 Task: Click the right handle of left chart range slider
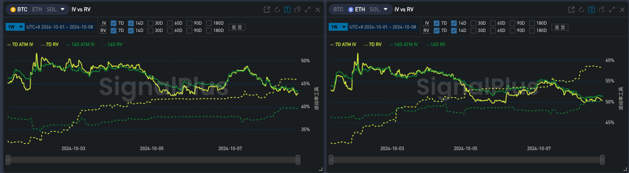298,160
